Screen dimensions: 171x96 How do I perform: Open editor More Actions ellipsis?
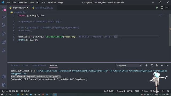pyautogui.click(x=167, y=7)
